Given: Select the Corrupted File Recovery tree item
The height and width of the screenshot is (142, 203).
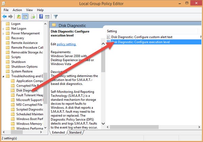Looking at the screenshot, I should tap(30, 86).
